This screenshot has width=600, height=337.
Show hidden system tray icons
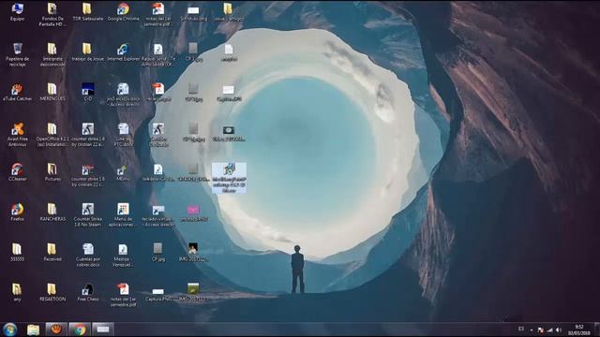(x=532, y=330)
